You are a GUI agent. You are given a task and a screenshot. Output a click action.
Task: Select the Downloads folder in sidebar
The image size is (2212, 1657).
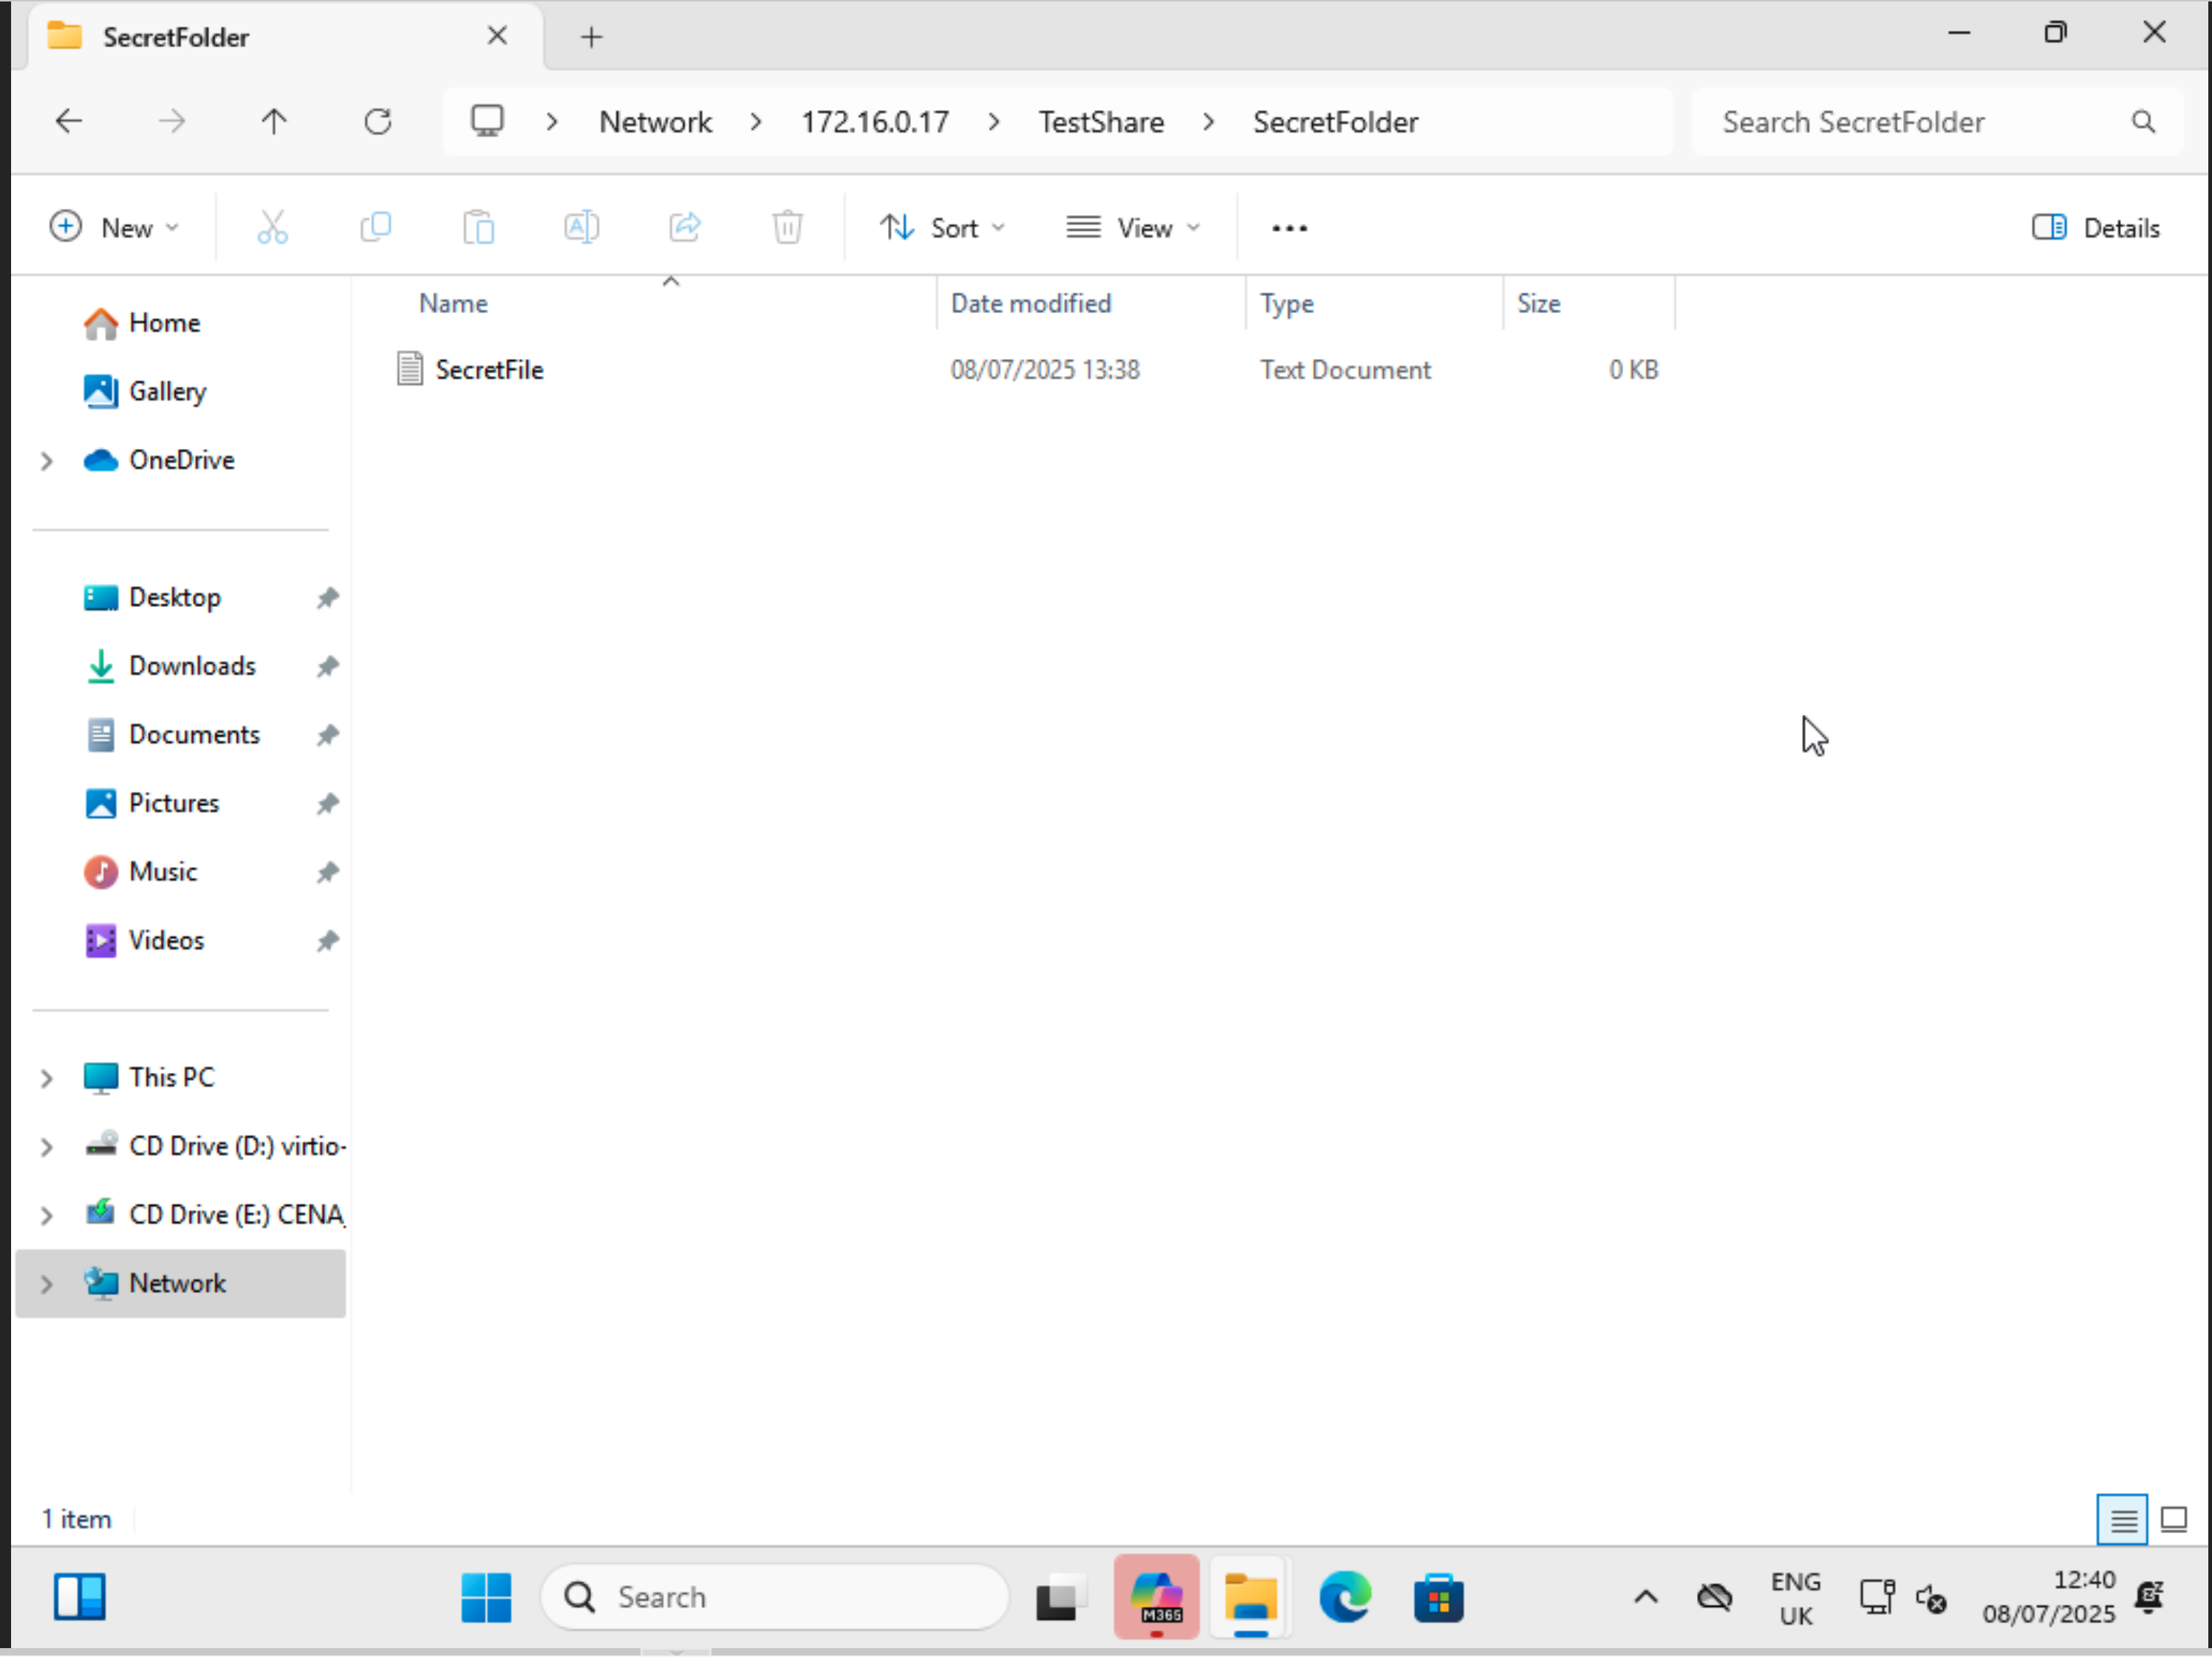192,665
